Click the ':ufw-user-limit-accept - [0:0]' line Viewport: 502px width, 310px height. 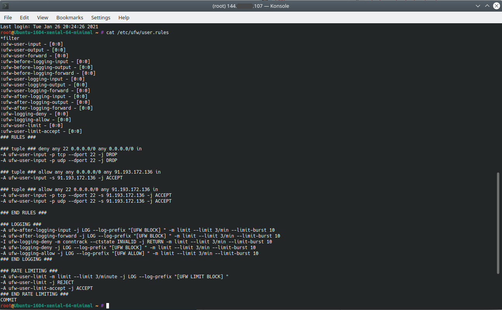(x=41, y=131)
